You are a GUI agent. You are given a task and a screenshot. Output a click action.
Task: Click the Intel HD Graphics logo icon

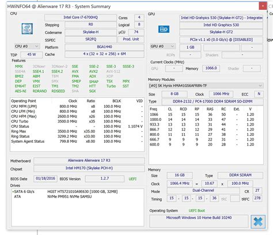(x=164, y=29)
